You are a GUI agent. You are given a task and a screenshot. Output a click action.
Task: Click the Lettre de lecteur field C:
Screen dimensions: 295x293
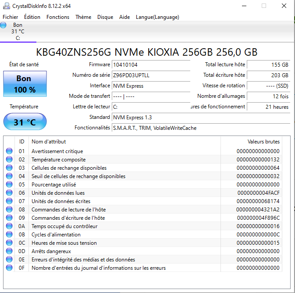[151, 107]
